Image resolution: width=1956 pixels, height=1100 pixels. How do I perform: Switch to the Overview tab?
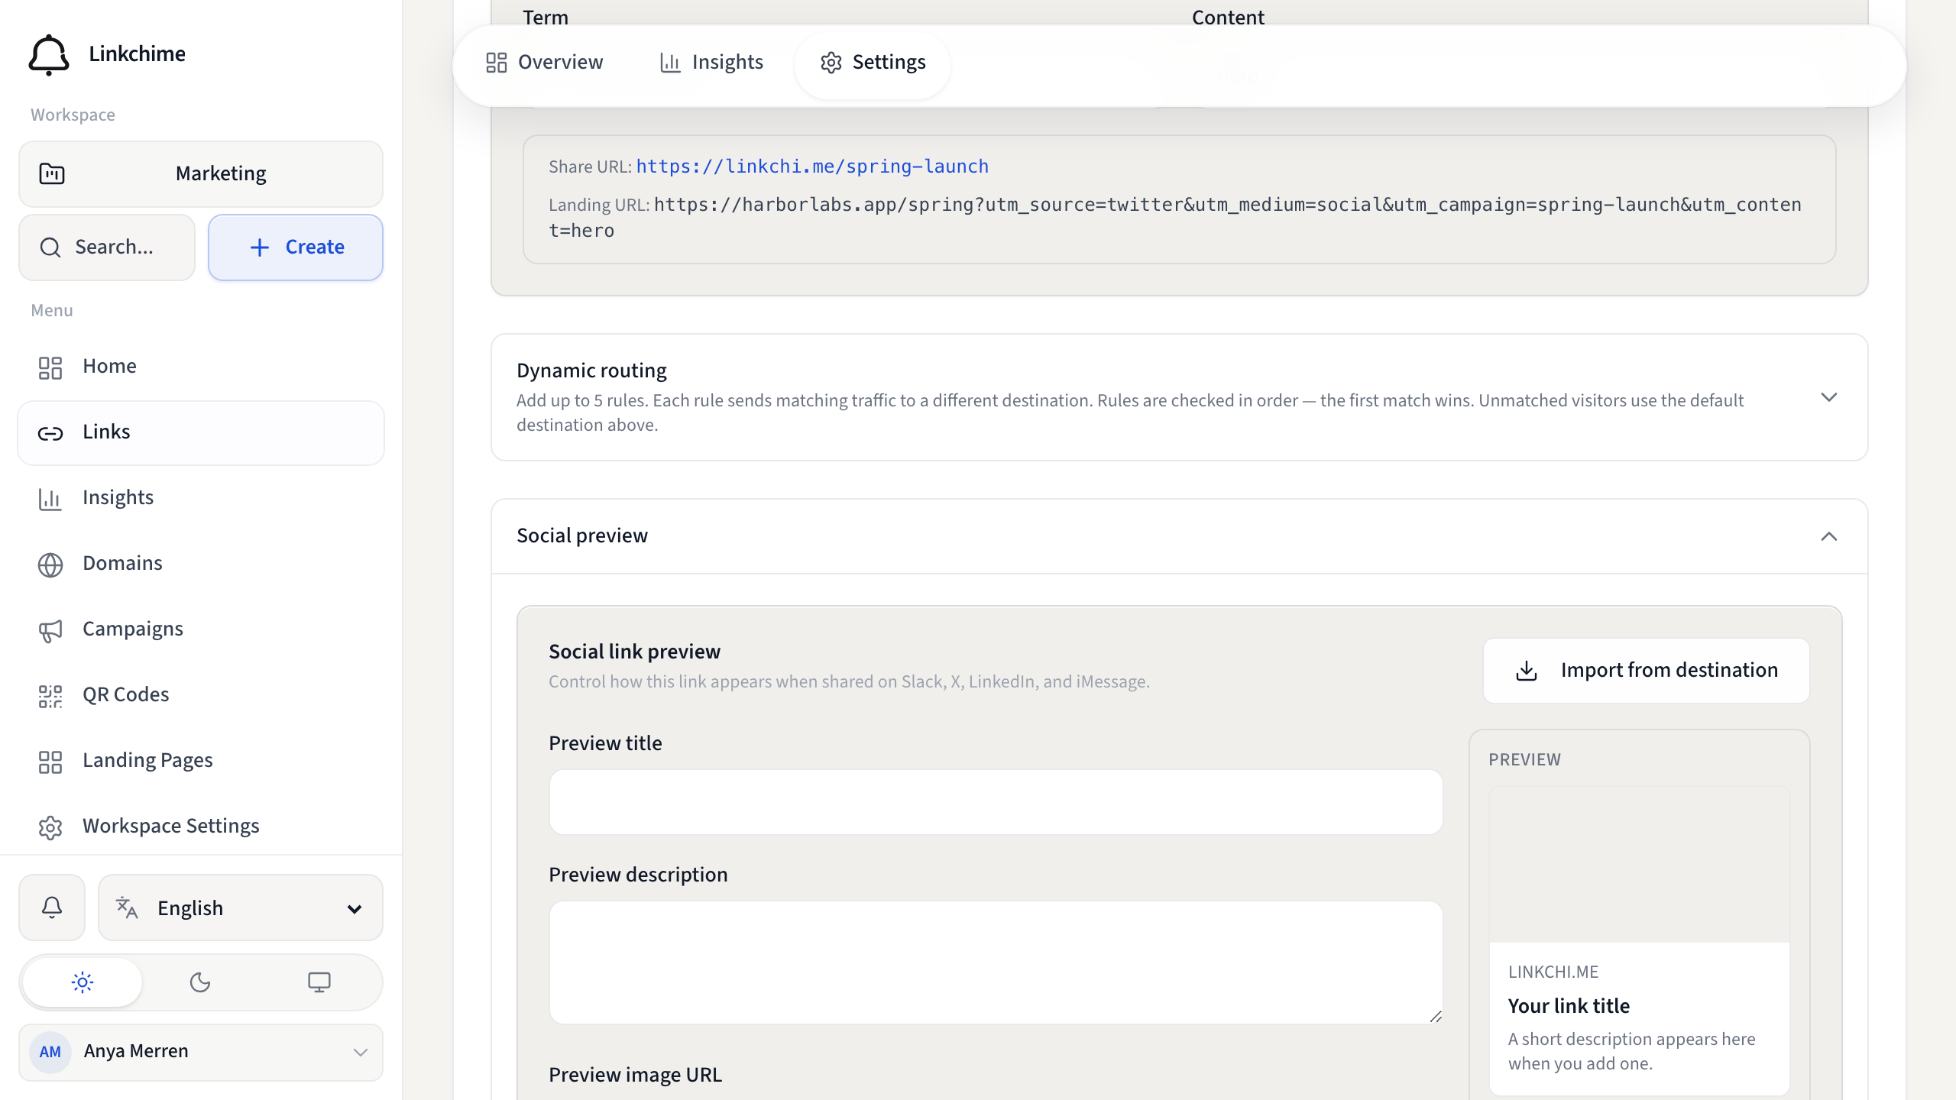click(545, 63)
